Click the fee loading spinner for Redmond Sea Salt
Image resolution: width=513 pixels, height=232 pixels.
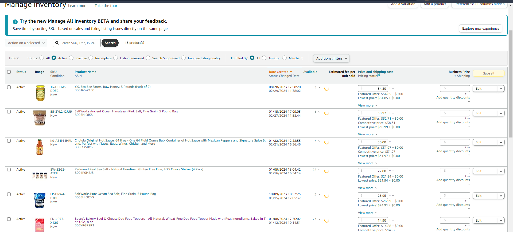pyautogui.click(x=326, y=171)
